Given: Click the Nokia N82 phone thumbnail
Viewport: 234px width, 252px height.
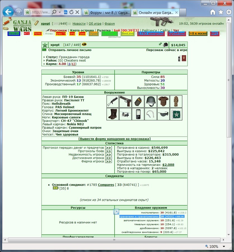Looking at the screenshot, I should pyautogui.click(x=138, y=114).
